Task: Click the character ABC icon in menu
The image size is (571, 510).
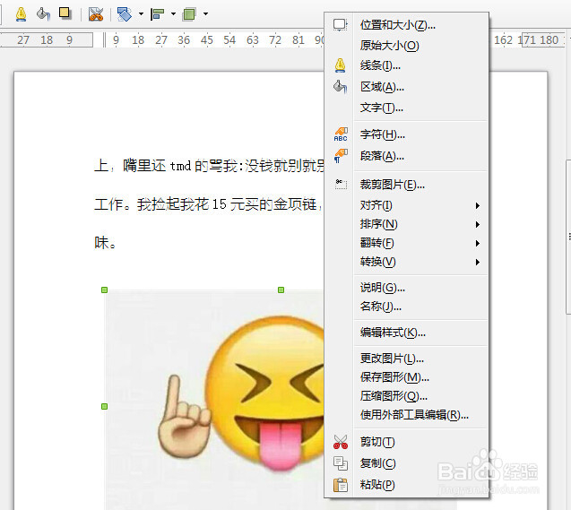Action: coord(341,134)
